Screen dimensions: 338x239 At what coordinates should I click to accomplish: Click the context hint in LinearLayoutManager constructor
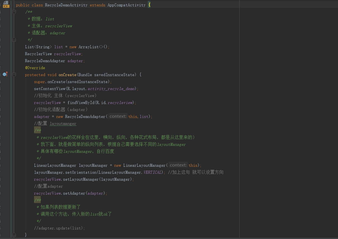(x=178, y=165)
